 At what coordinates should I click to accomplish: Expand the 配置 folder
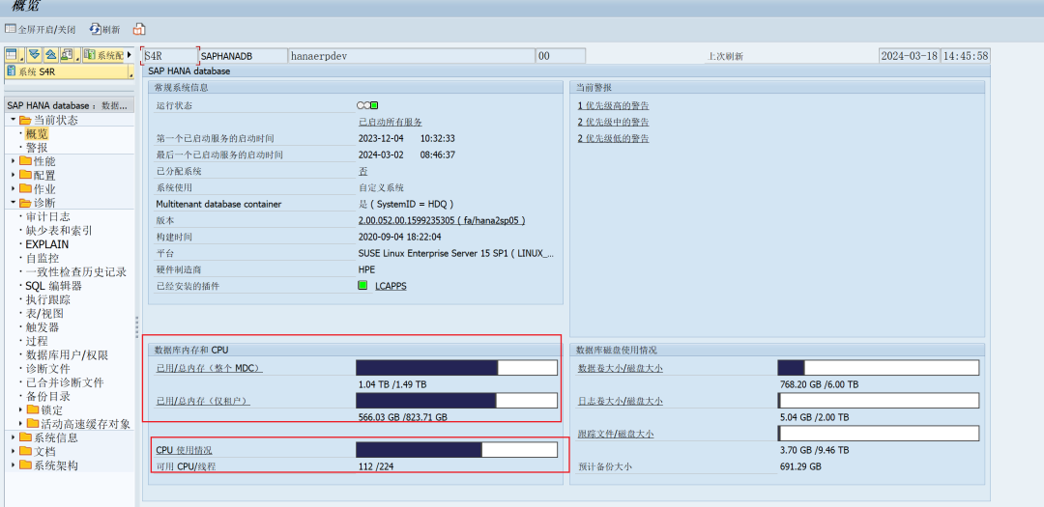14,175
